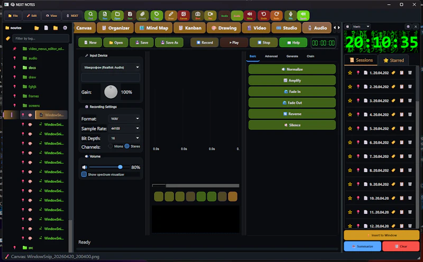The height and width of the screenshot is (262, 423).
Task: Open the Sample Rate 44100 dropdown
Action: (x=124, y=128)
